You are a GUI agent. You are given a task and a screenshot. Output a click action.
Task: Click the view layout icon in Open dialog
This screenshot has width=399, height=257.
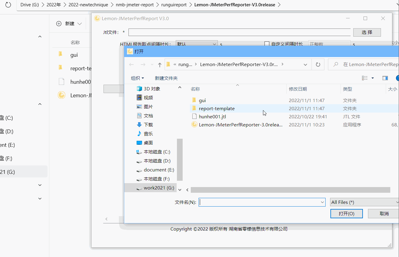365,78
